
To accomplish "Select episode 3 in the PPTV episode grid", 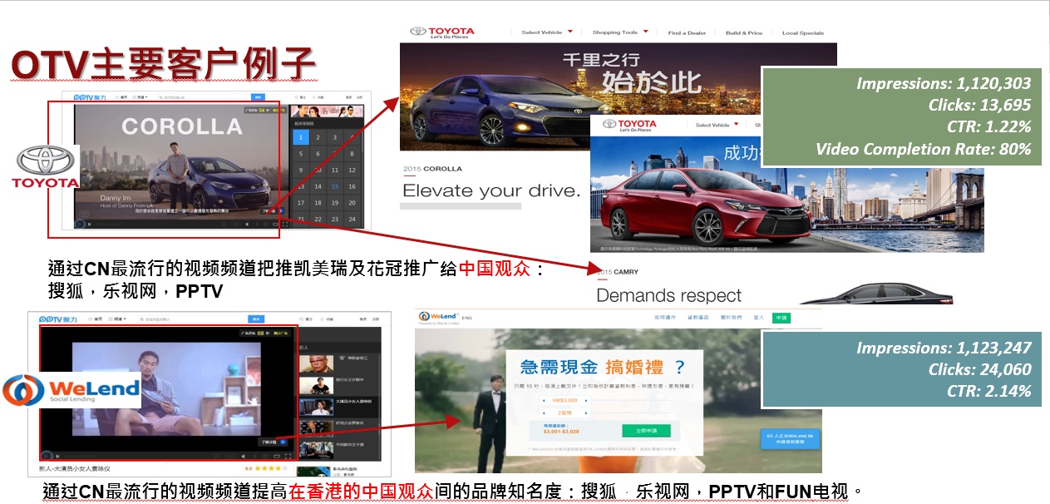I will point(334,137).
